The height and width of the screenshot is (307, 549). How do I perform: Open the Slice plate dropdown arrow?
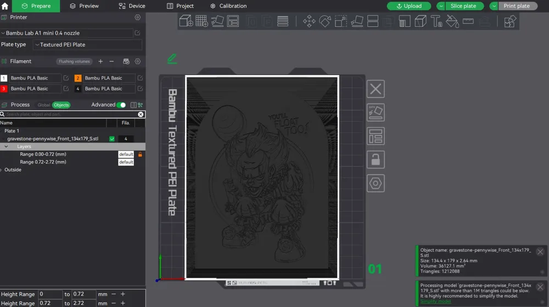coord(441,6)
